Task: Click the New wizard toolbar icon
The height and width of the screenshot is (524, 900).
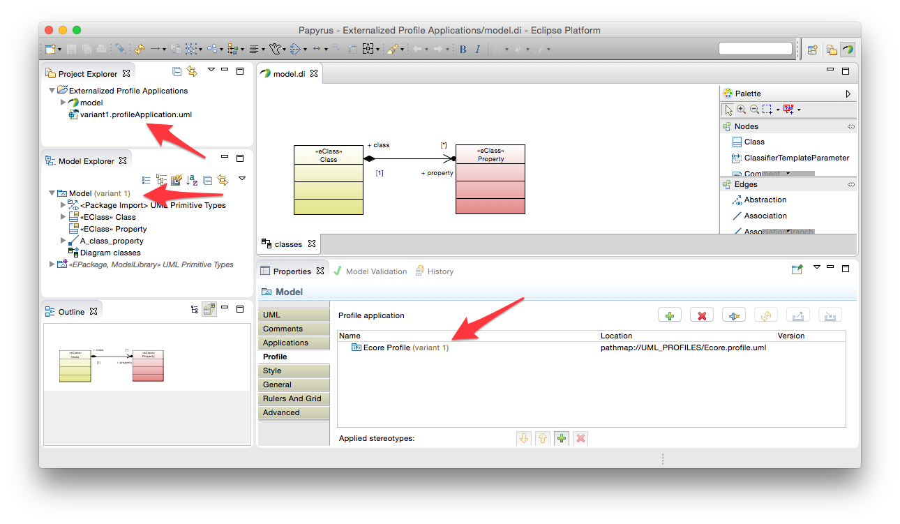Action: coord(50,50)
